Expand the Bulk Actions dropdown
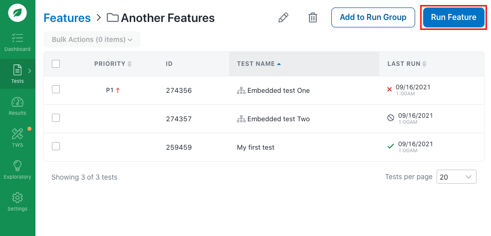Viewport: 491px width, 236px height. (x=92, y=39)
